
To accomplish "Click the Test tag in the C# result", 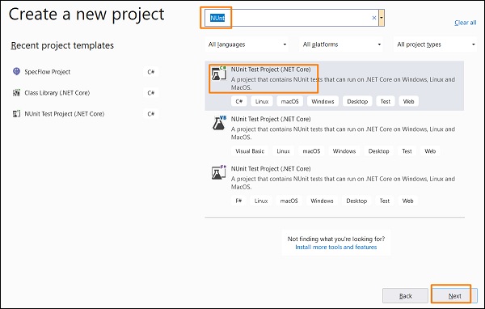I will (386, 101).
